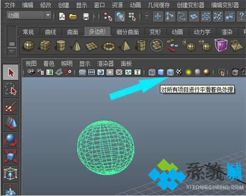Click the smooth shade all blue cube icon
This screenshot has height=196, width=246.
click(x=160, y=72)
